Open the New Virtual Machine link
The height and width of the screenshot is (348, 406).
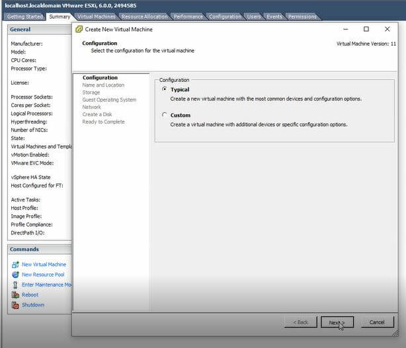pos(44,265)
